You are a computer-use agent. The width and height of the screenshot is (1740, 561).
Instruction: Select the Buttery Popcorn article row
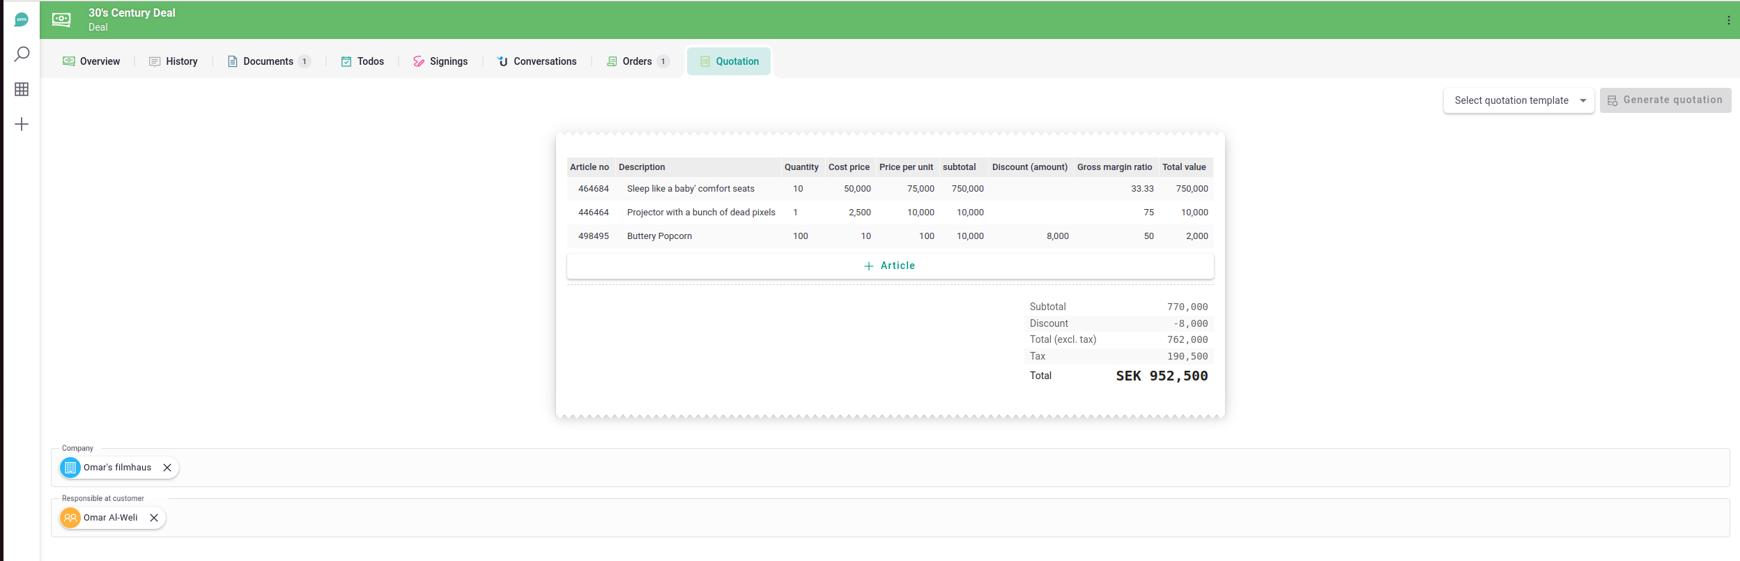click(659, 236)
